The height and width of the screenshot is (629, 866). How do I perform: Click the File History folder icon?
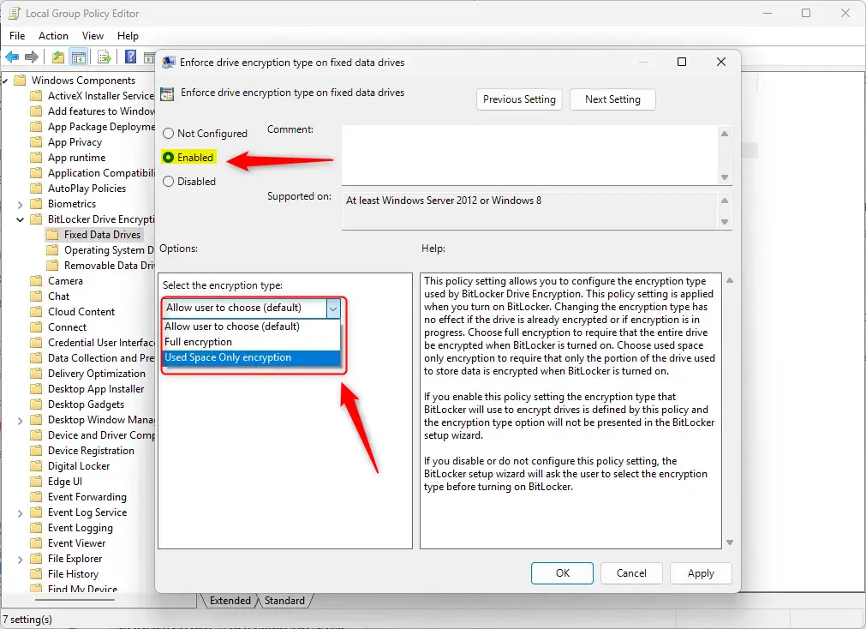tap(36, 574)
